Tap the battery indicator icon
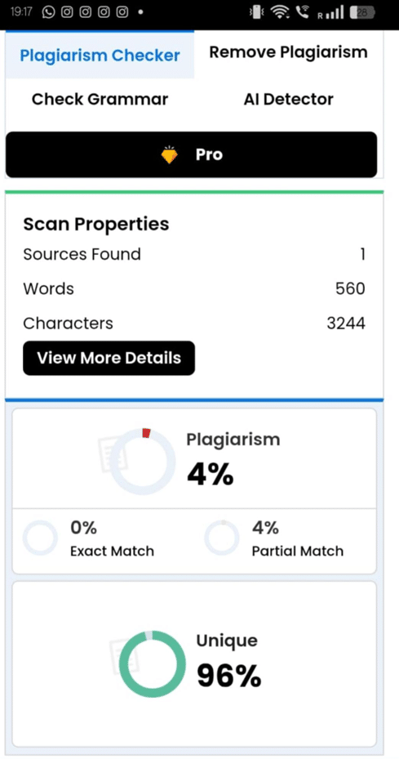 pyautogui.click(x=361, y=12)
